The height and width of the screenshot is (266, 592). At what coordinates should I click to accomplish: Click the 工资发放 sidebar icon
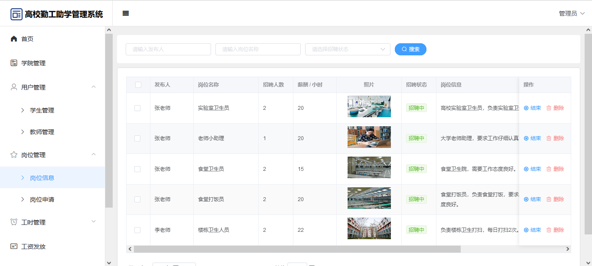14,247
